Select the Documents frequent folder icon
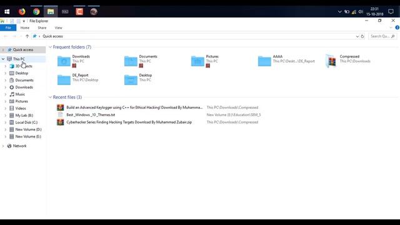400x225 pixels. [x=131, y=61]
